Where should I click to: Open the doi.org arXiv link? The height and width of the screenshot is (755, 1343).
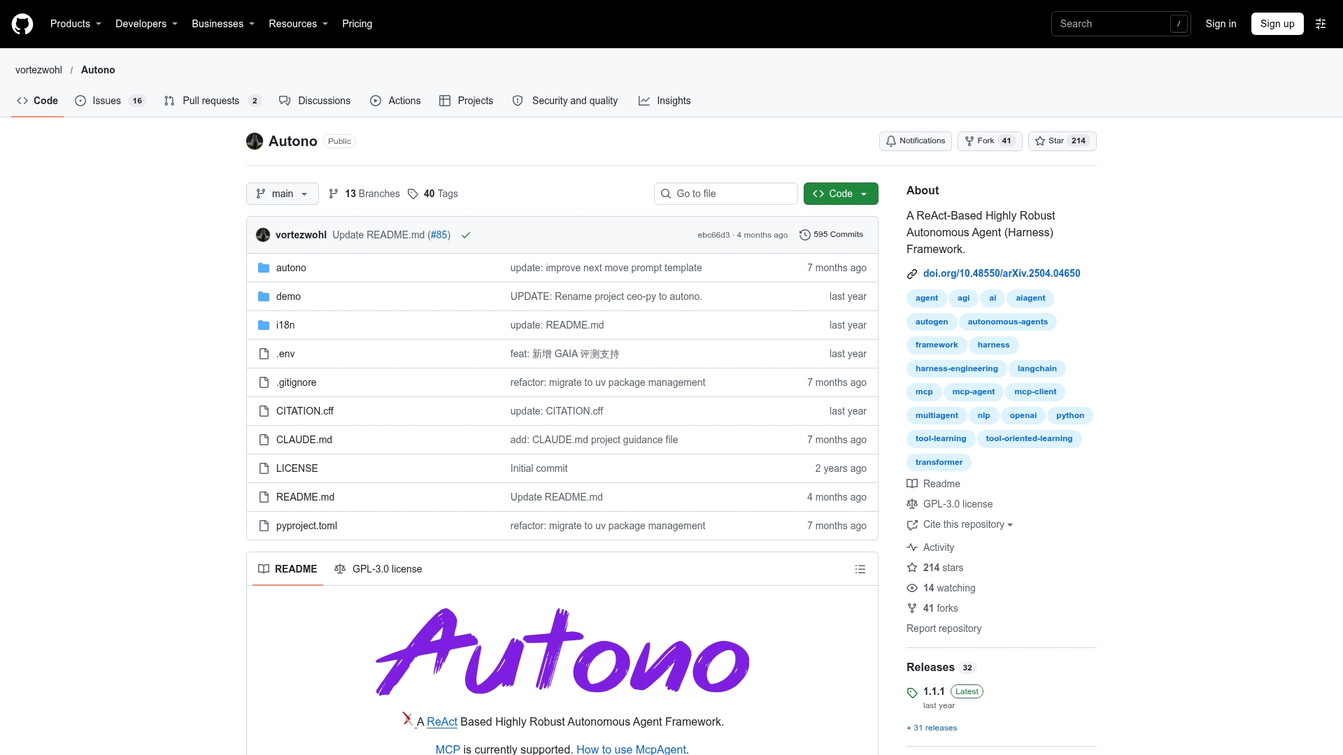(x=1002, y=273)
